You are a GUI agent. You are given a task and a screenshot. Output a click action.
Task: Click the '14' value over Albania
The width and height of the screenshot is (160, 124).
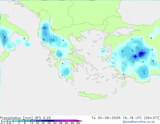click(x=44, y=28)
